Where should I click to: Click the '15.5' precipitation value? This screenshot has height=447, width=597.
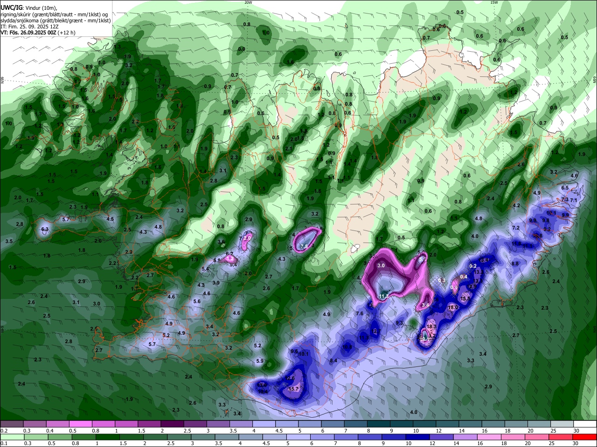click(x=465, y=299)
